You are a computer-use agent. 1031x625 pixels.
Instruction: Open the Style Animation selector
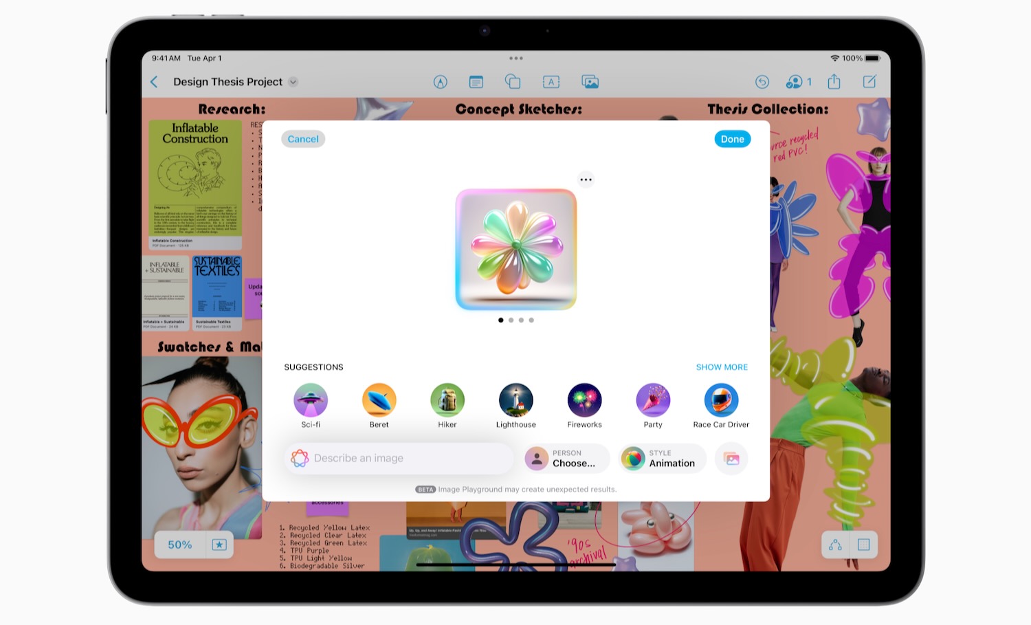(x=663, y=459)
